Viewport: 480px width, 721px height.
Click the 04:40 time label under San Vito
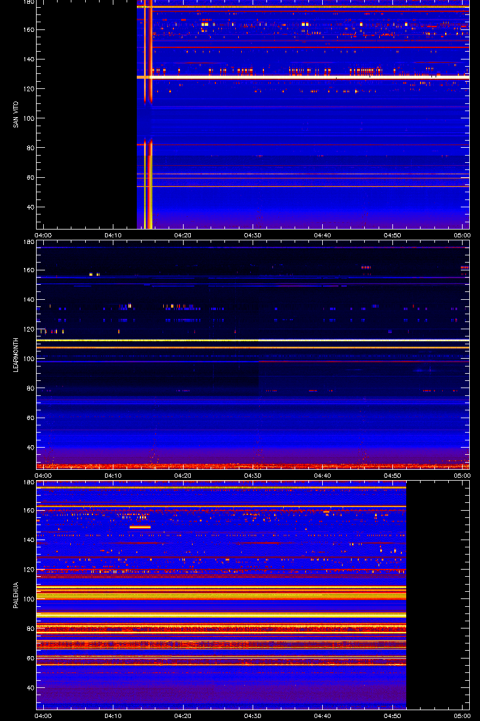[x=323, y=236]
